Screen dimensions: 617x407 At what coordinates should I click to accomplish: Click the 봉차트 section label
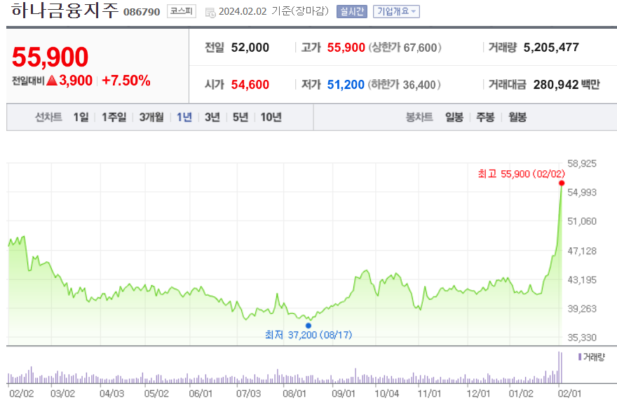tap(419, 117)
